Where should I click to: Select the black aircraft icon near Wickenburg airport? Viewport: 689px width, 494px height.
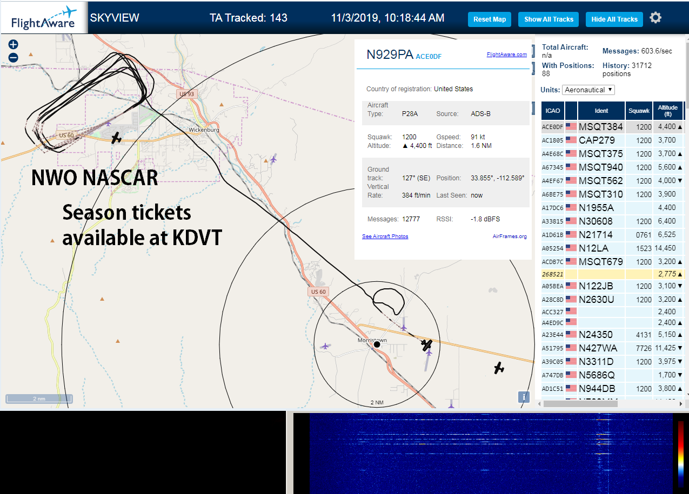click(116, 138)
